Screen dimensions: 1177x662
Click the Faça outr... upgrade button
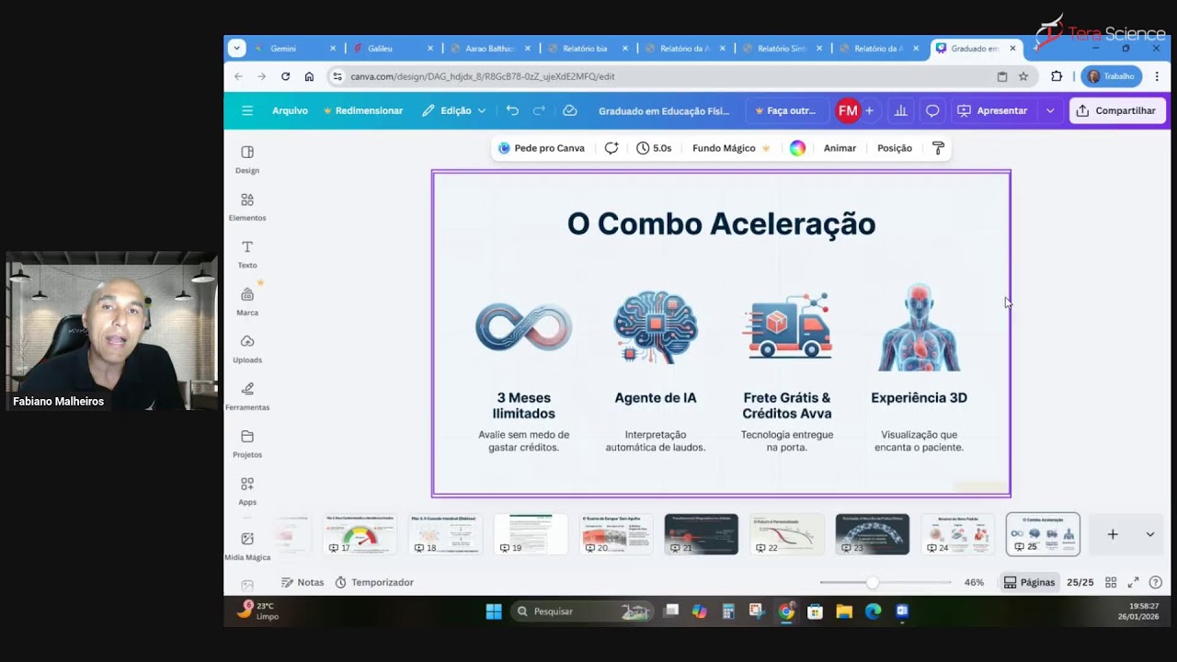click(x=784, y=111)
